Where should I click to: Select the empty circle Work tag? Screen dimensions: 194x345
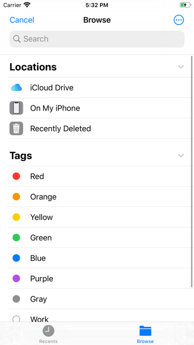16,319
